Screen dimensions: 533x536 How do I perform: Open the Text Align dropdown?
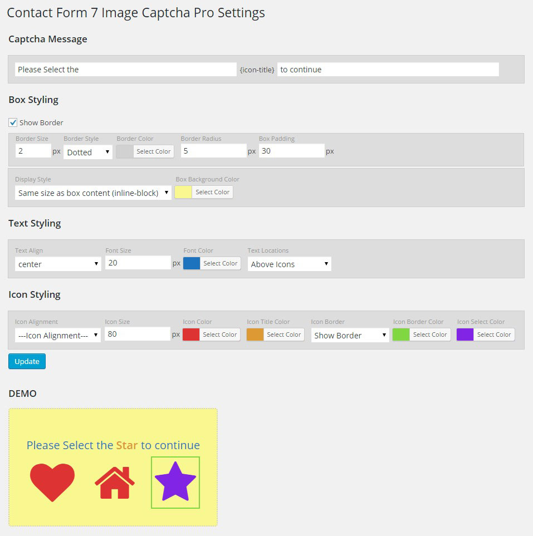click(x=58, y=264)
